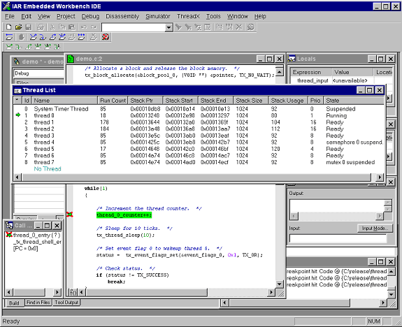
Task: Click the Prio column header
Action: [315, 101]
